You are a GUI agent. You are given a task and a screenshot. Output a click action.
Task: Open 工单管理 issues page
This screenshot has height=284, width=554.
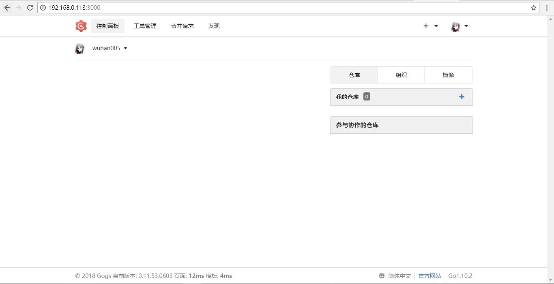(145, 26)
